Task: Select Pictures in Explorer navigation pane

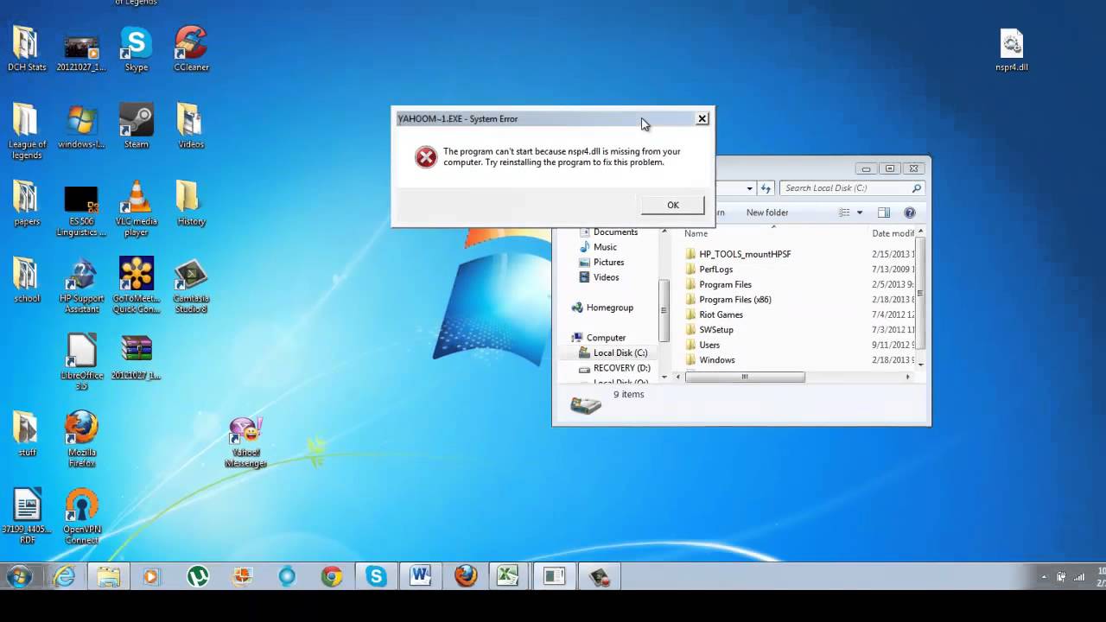Action: tap(608, 262)
